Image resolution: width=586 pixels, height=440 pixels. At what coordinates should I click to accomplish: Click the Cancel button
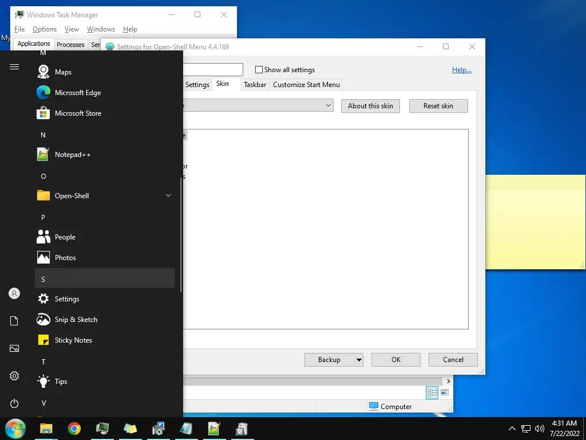tap(453, 360)
